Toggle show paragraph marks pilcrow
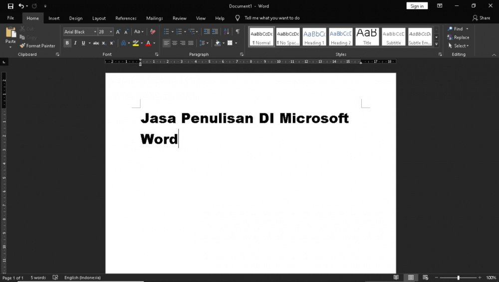 pyautogui.click(x=238, y=31)
